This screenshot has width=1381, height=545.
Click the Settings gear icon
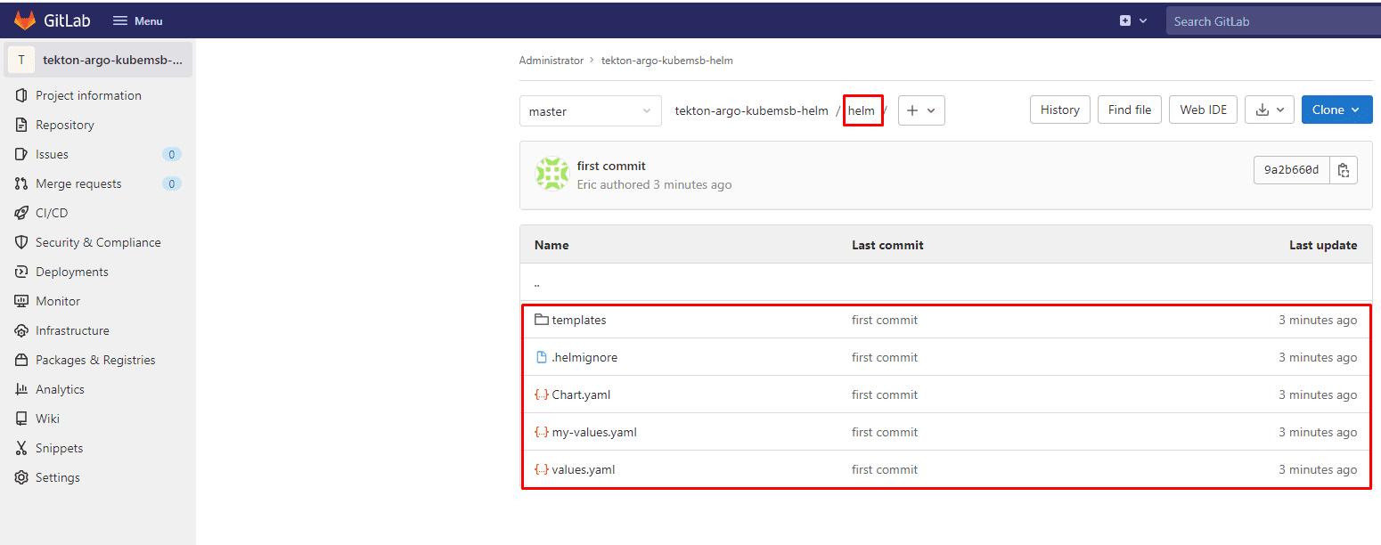(21, 477)
